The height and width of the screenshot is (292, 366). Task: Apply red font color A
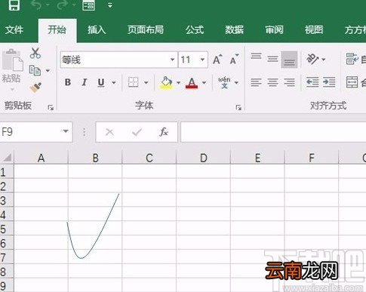coord(192,83)
